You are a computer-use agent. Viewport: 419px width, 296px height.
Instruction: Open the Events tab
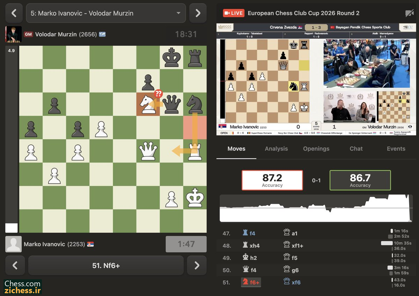coord(396,149)
